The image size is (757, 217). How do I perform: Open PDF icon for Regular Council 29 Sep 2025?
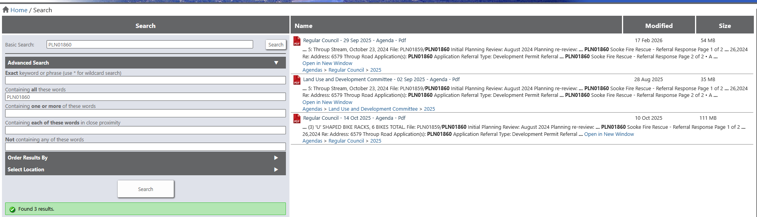tap(297, 41)
